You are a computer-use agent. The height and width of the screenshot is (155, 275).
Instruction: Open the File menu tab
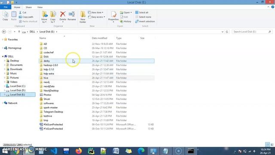(x=6, y=7)
